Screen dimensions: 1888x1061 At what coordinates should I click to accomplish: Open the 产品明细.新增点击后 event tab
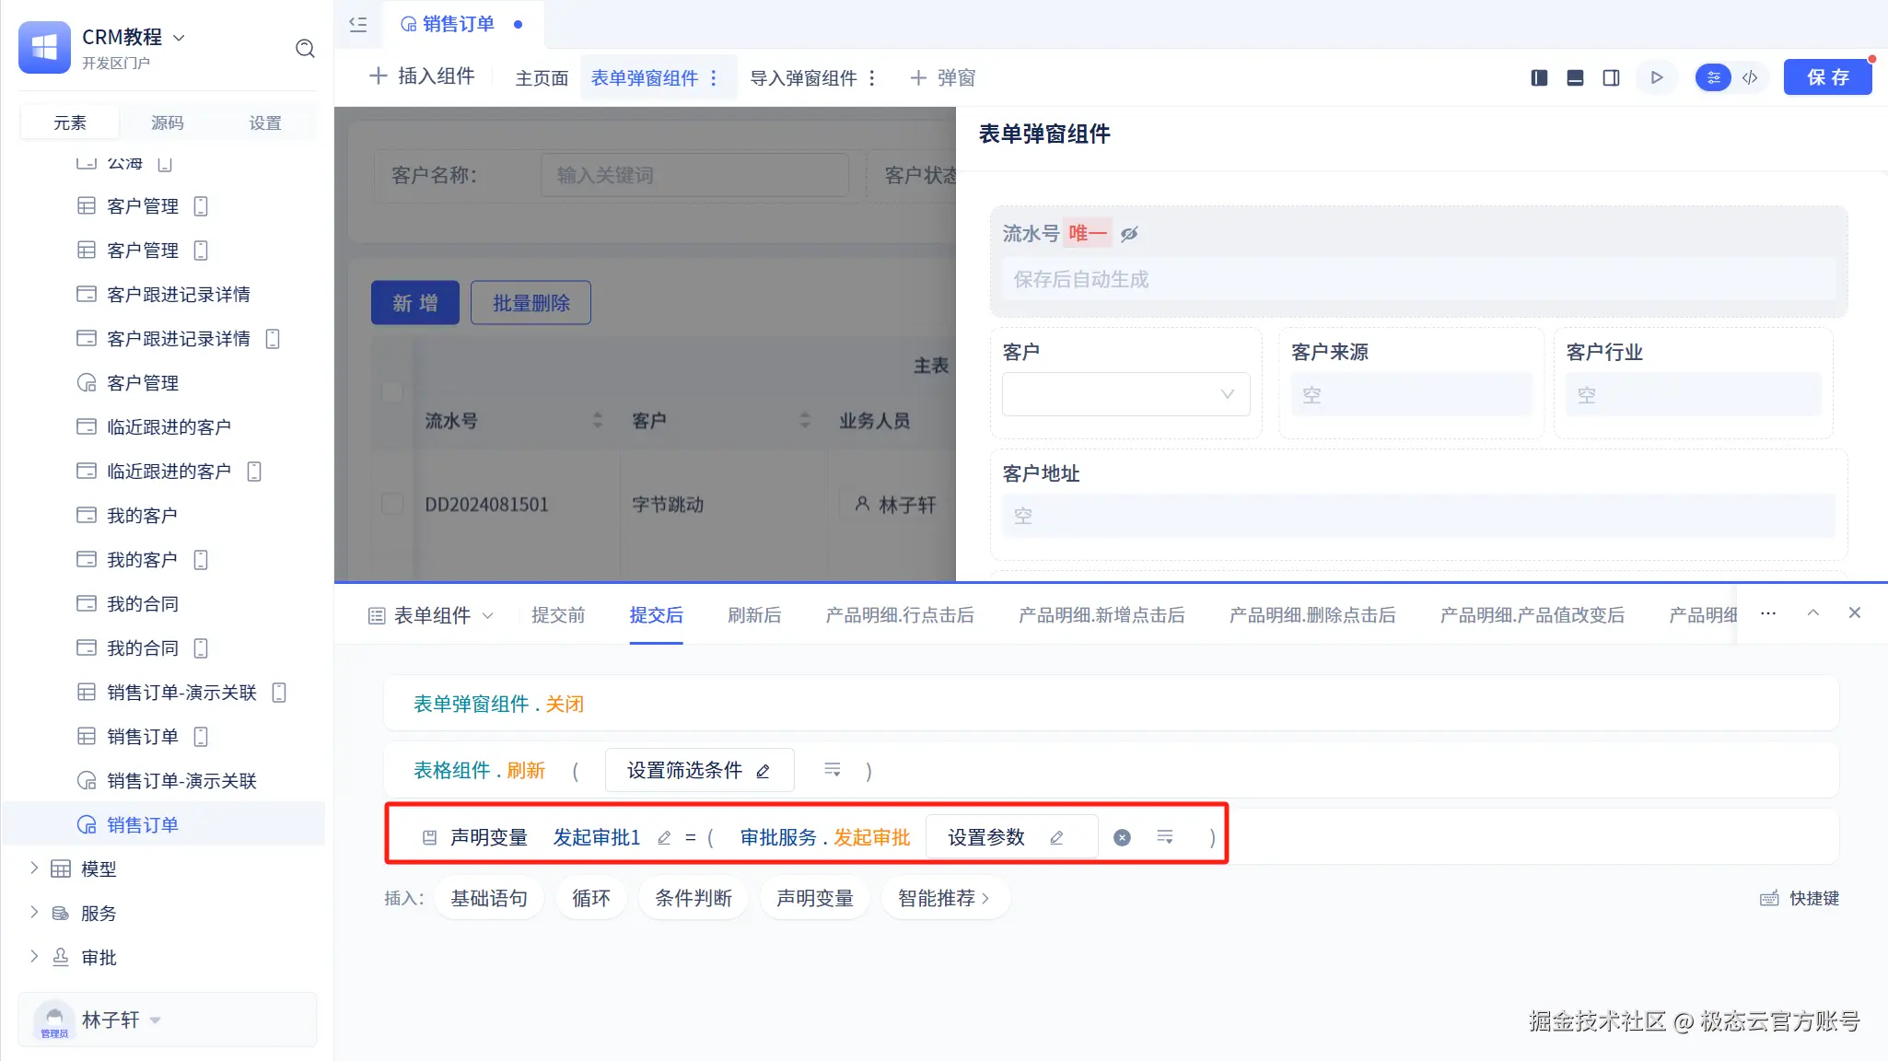(1101, 615)
